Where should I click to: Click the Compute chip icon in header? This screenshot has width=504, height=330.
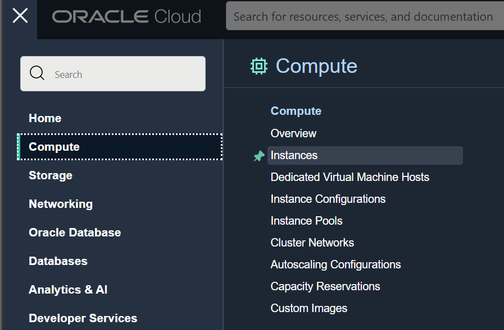click(x=259, y=66)
